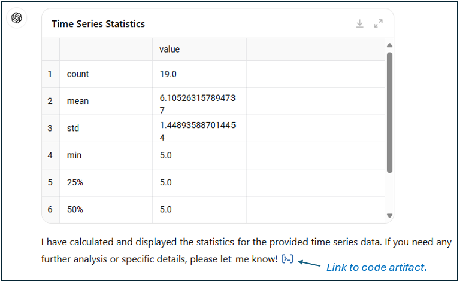The width and height of the screenshot is (460, 281).
Task: Select the "count" row label cell
Action: (x=78, y=74)
